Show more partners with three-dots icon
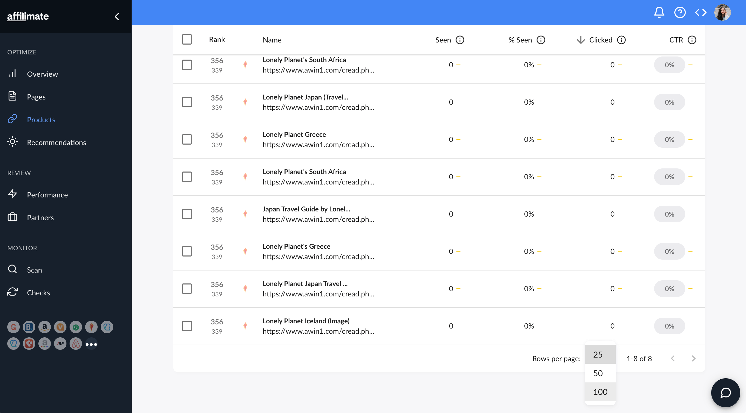Image resolution: width=746 pixels, height=413 pixels. pyautogui.click(x=91, y=344)
